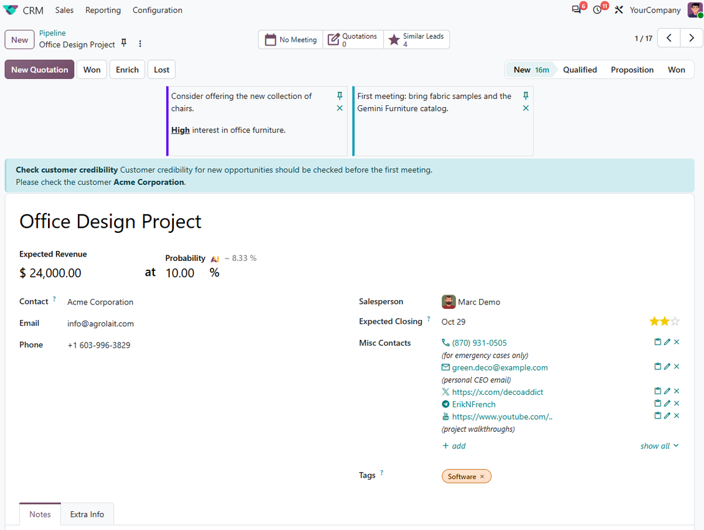Copy the (870) 931-0505 phone number
Viewport: 704px width, 530px height.
point(658,342)
